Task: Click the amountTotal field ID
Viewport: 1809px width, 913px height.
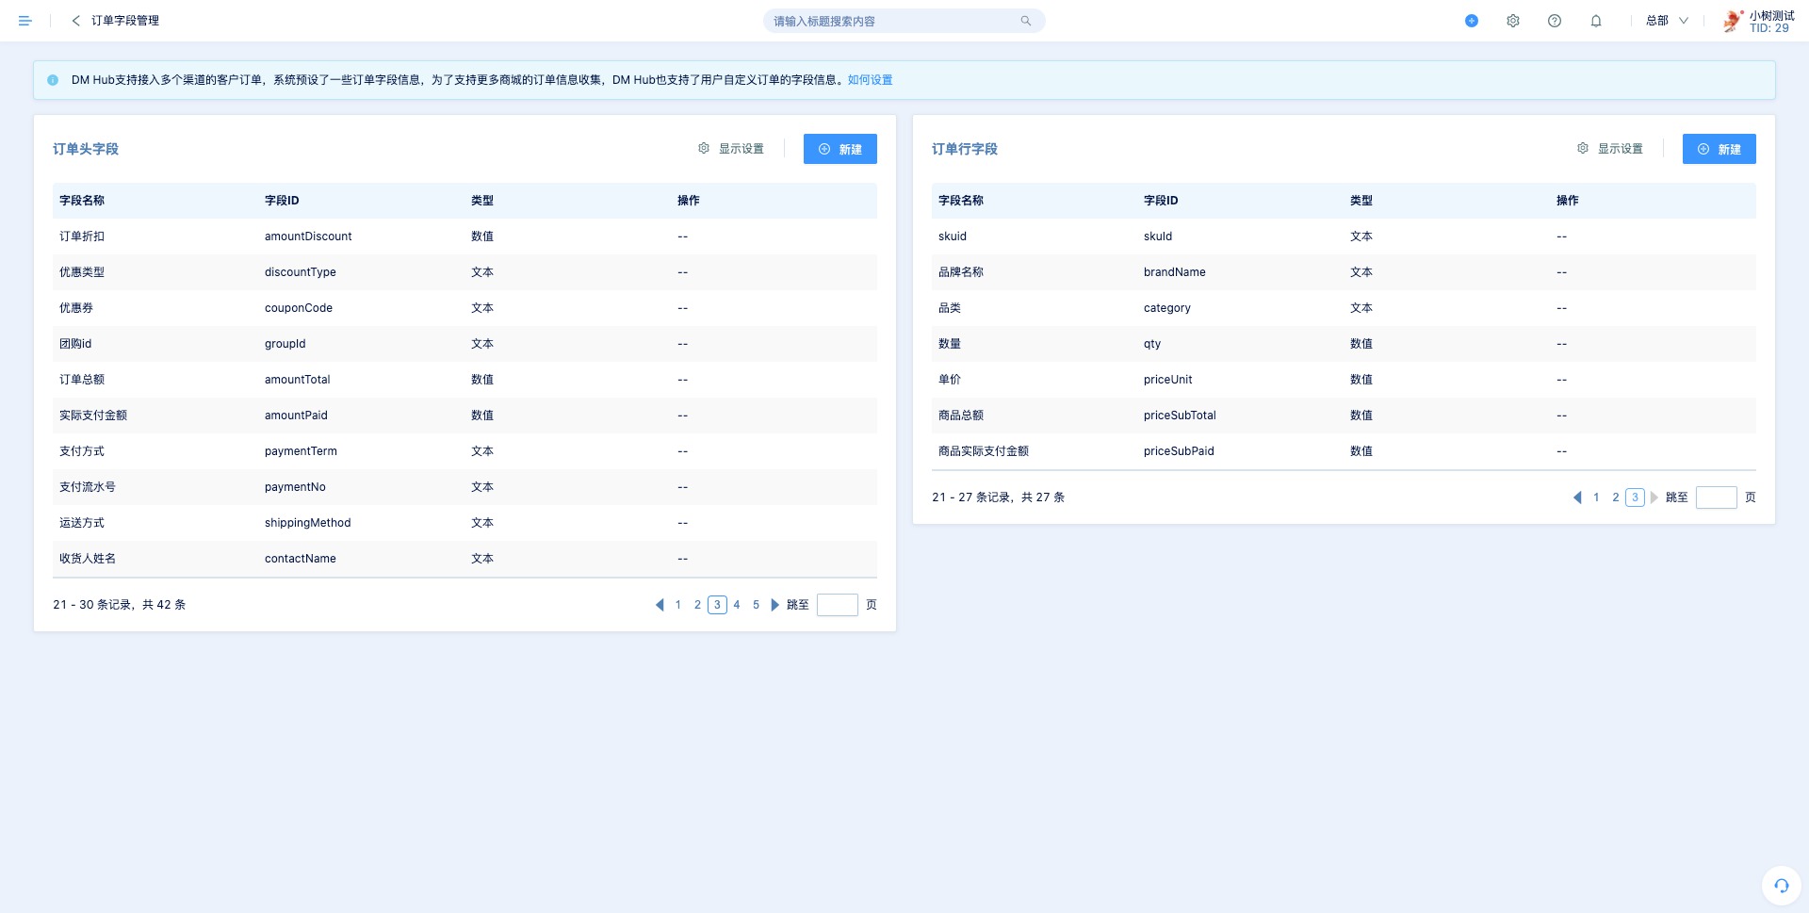Action: [298, 380]
